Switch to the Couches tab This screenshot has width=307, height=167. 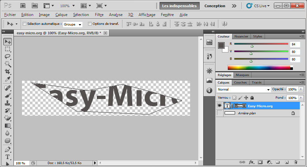point(240,82)
